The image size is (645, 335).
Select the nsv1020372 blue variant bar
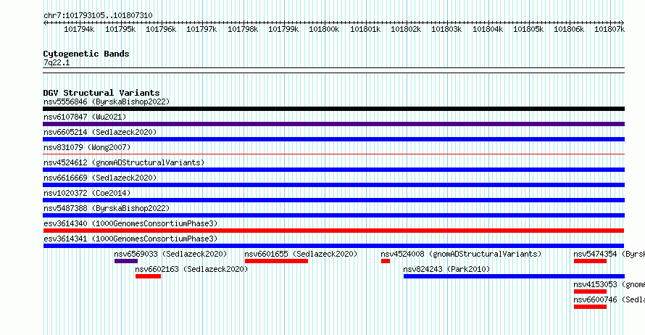pyautogui.click(x=333, y=200)
